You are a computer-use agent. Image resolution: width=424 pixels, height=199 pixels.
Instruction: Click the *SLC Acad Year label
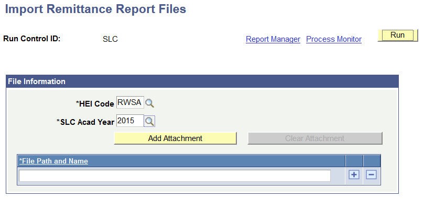(85, 122)
